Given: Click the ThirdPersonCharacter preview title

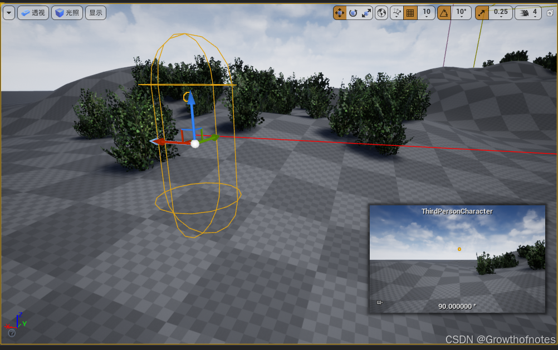Looking at the screenshot, I should point(457,211).
